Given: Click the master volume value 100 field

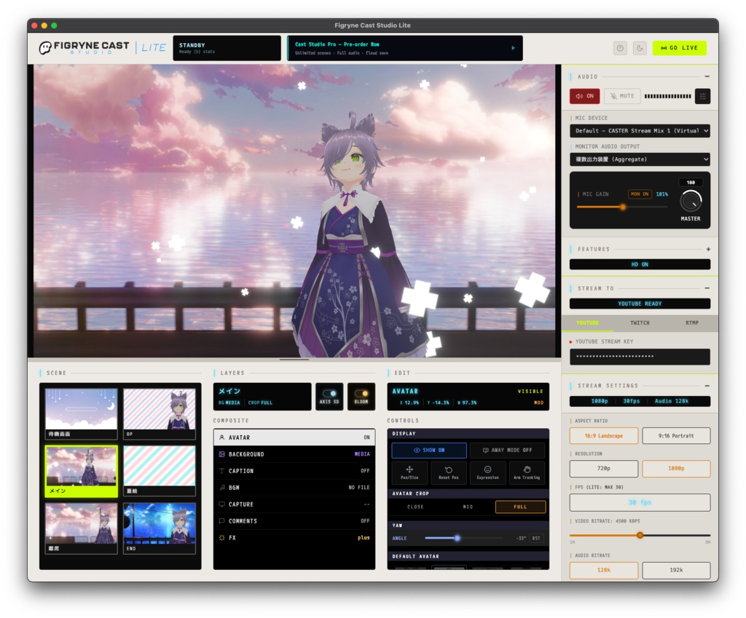Looking at the screenshot, I should (691, 183).
